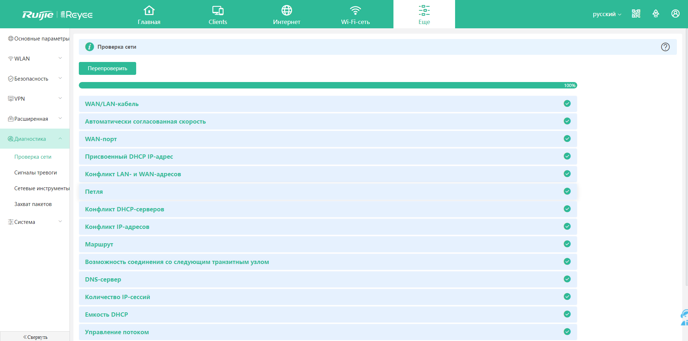Image resolution: width=688 pixels, height=341 pixels.
Task: Expand the WAN/LAN-кабель check row
Action: pyautogui.click(x=328, y=104)
